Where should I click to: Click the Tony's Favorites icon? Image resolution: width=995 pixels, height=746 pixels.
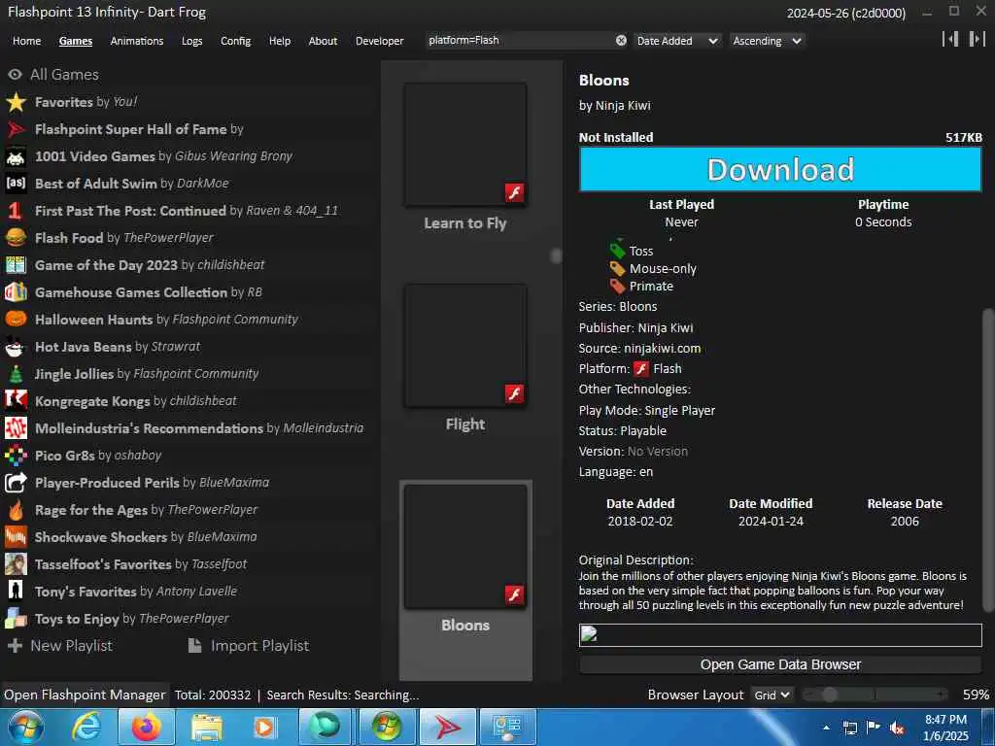[x=16, y=592]
